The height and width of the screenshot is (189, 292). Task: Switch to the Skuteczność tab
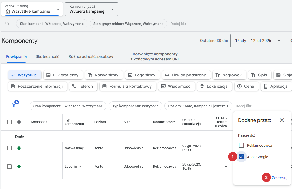pyautogui.click(x=48, y=56)
